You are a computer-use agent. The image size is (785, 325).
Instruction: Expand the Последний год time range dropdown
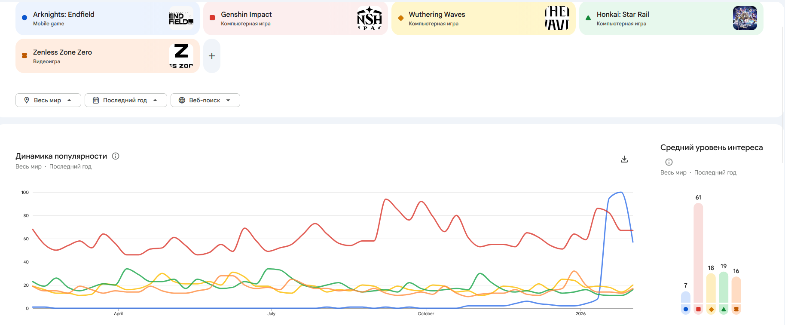tap(125, 100)
